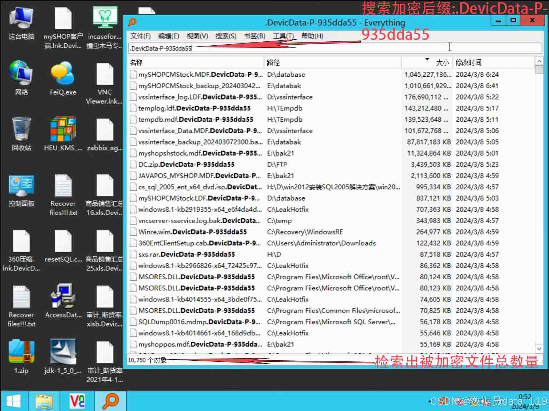Sort results by 修改时间 column header
549x411 pixels.
(493, 62)
